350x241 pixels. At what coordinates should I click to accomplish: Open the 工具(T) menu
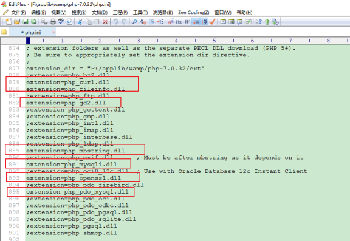pos(140,13)
